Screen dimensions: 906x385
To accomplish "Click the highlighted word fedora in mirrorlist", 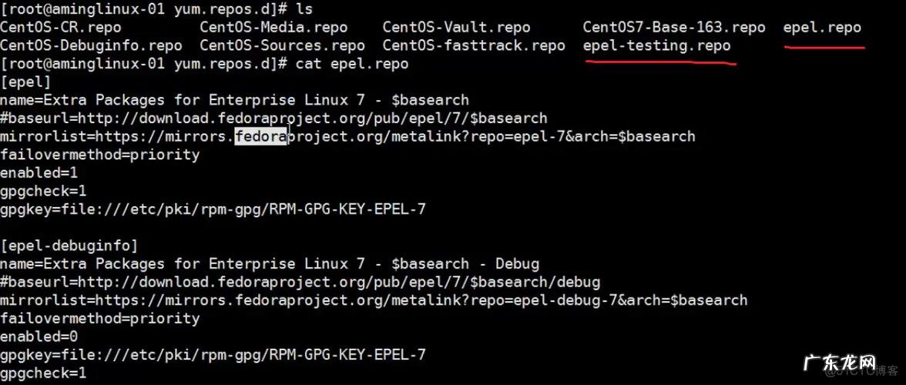I will pyautogui.click(x=260, y=136).
